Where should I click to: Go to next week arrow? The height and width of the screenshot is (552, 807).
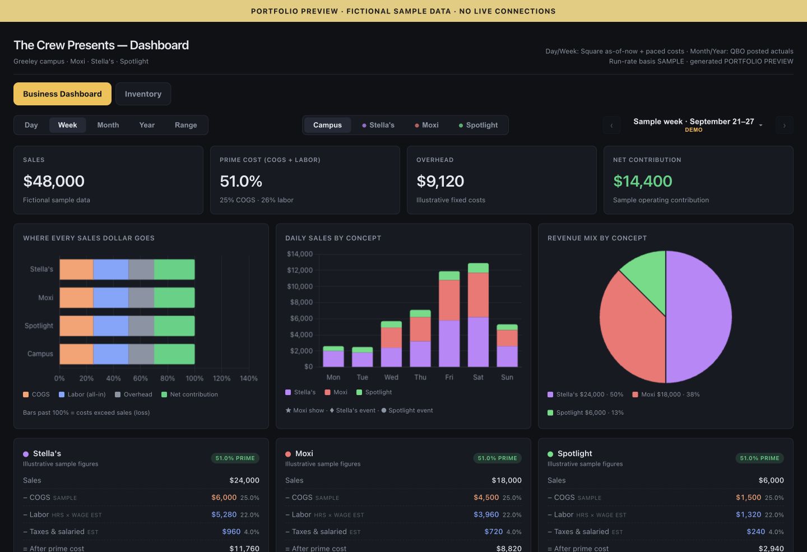pos(784,126)
